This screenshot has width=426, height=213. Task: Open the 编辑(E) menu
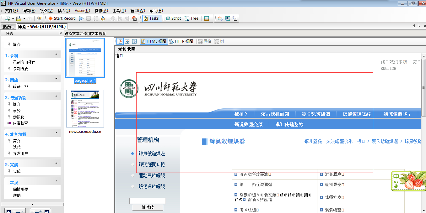[x=29, y=11]
